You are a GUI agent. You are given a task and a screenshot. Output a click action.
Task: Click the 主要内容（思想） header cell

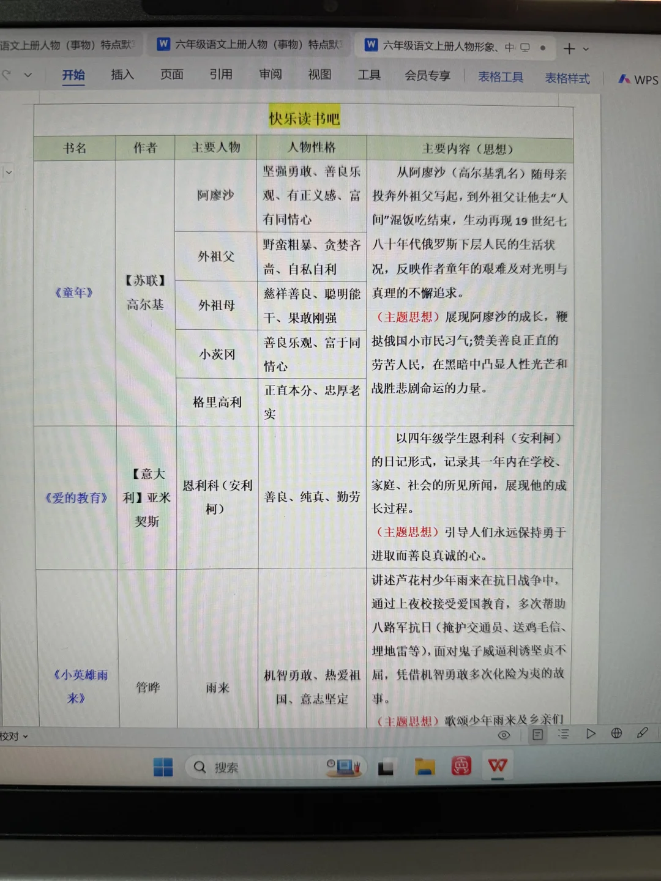coord(469,149)
